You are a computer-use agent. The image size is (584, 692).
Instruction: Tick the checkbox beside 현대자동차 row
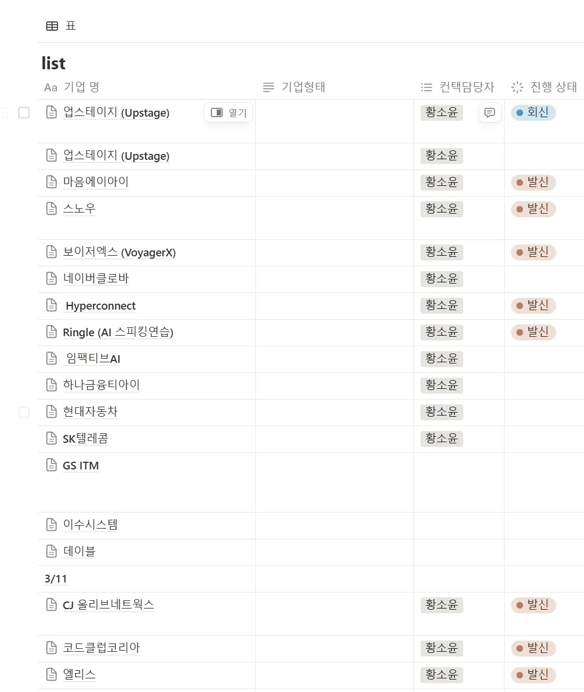click(x=24, y=412)
